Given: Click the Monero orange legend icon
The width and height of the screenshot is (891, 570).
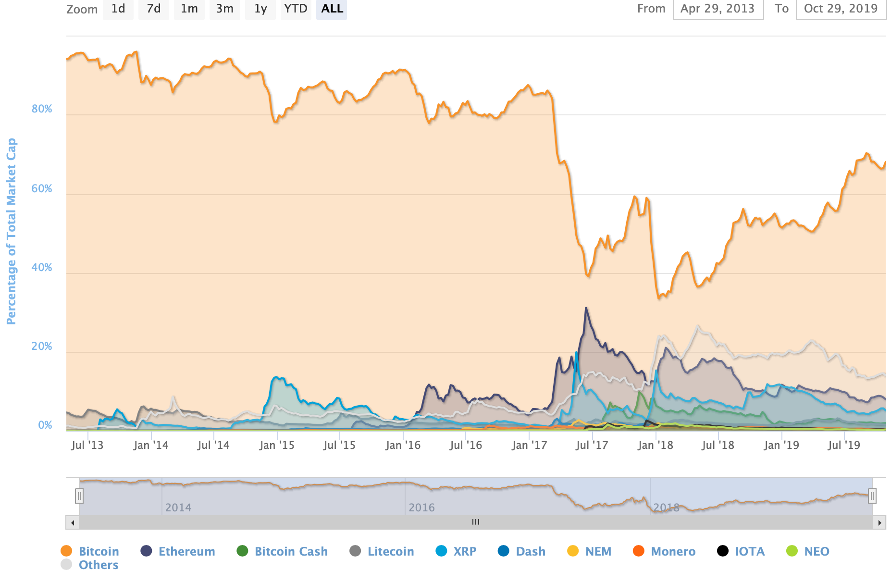Looking at the screenshot, I should point(638,551).
